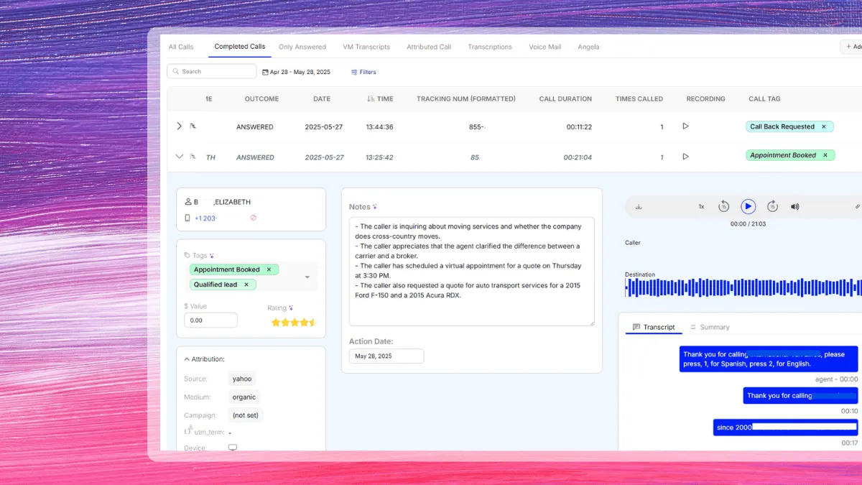Collapse the 13:25:42 call row
This screenshot has height=485, width=862.
pyautogui.click(x=180, y=157)
